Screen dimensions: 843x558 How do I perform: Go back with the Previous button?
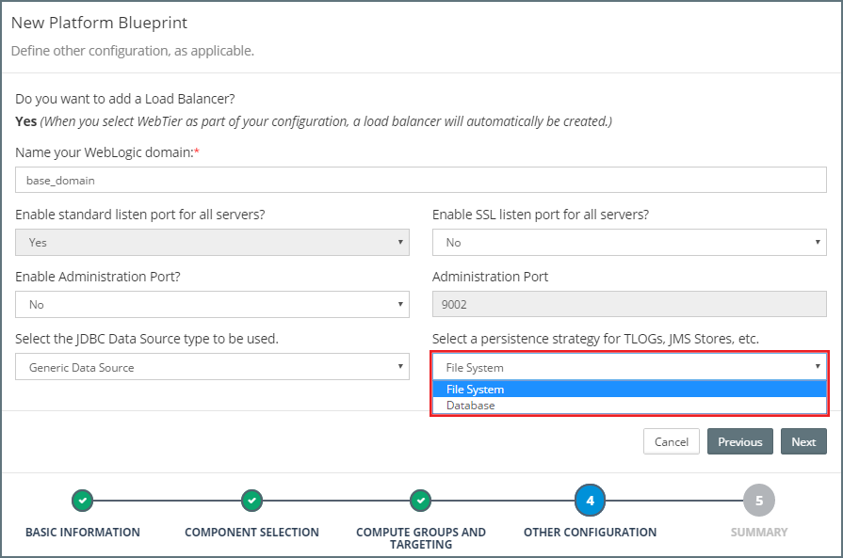(x=739, y=441)
